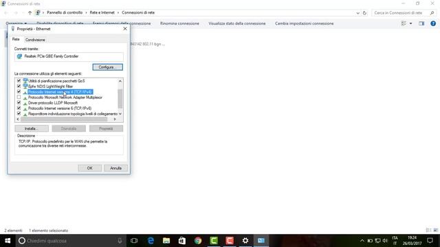Open Windows Store from taskbar
The width and height of the screenshot is (440, 247).
182,241
